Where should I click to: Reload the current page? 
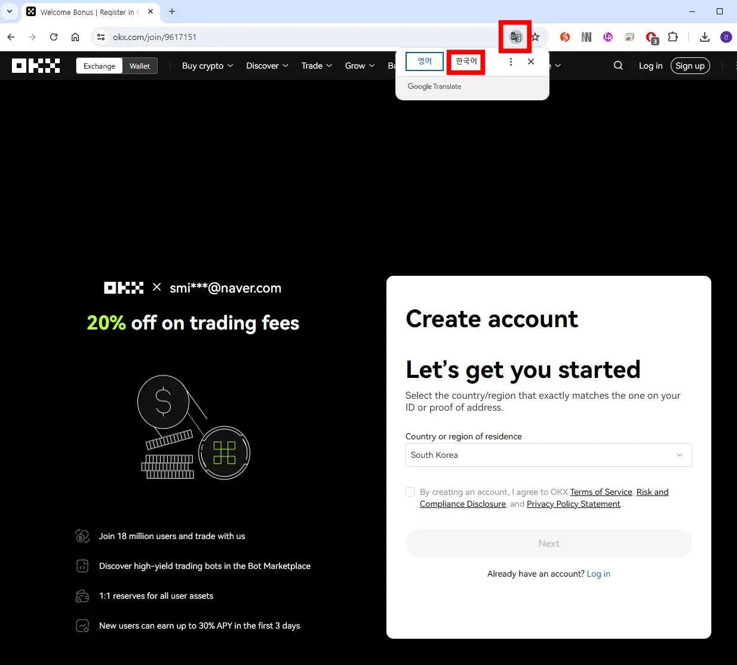[54, 37]
